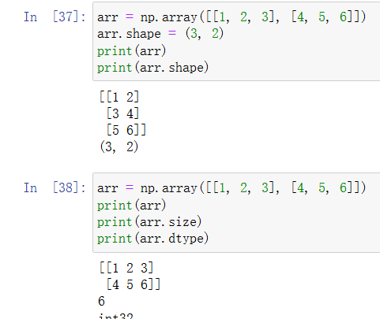
Task: Click the np.array line in cell 37
Action: (x=231, y=17)
